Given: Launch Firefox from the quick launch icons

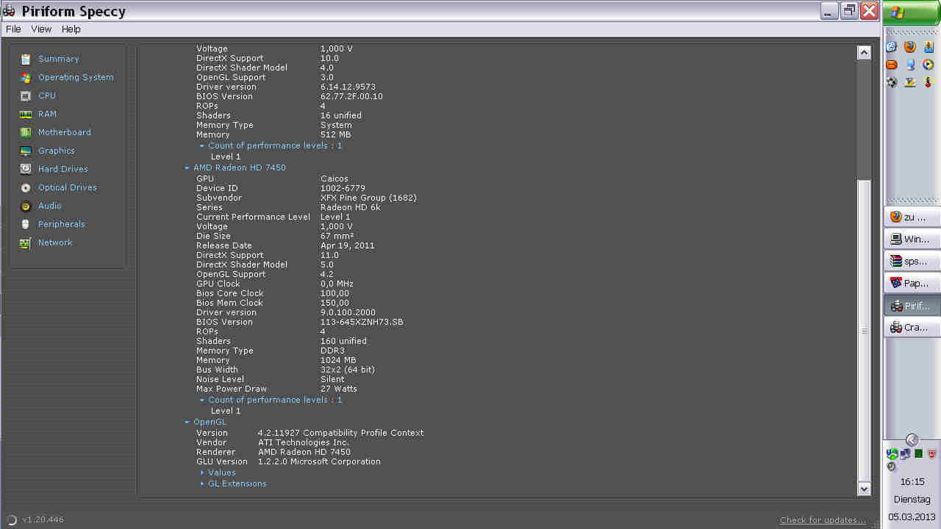Looking at the screenshot, I should click(x=910, y=46).
